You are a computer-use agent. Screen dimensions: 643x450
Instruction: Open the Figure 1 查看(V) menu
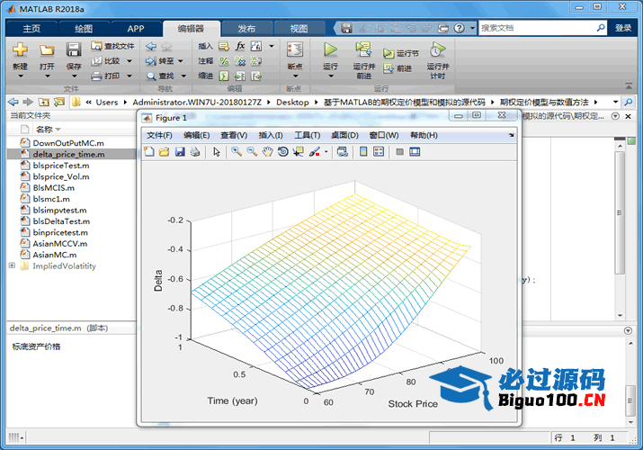point(234,135)
